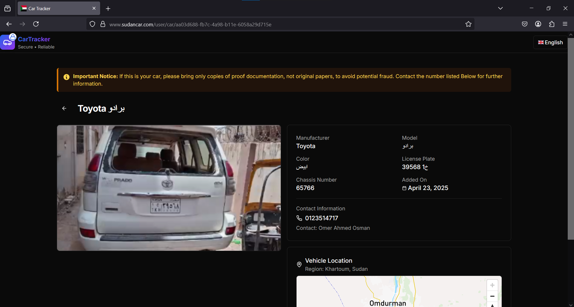Click the shield tracking protection icon
The width and height of the screenshot is (574, 307).
tap(92, 24)
